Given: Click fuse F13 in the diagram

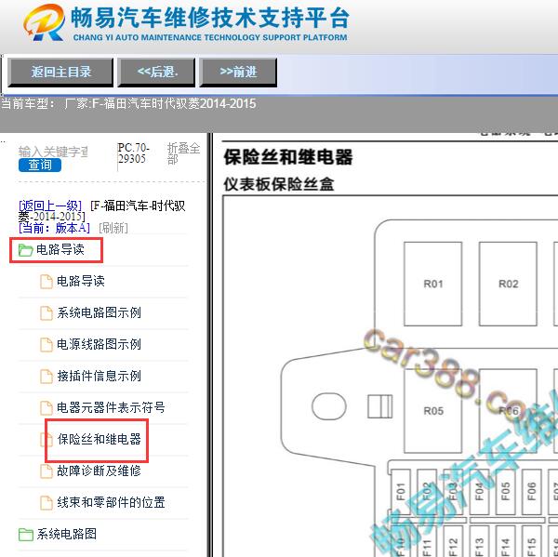Looking at the screenshot, I should coord(479,542).
